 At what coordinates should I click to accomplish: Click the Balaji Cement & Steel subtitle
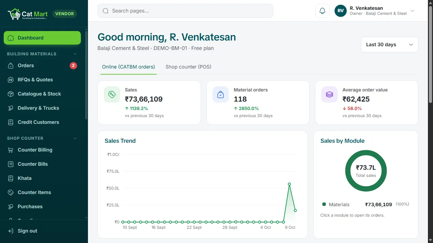click(x=156, y=48)
